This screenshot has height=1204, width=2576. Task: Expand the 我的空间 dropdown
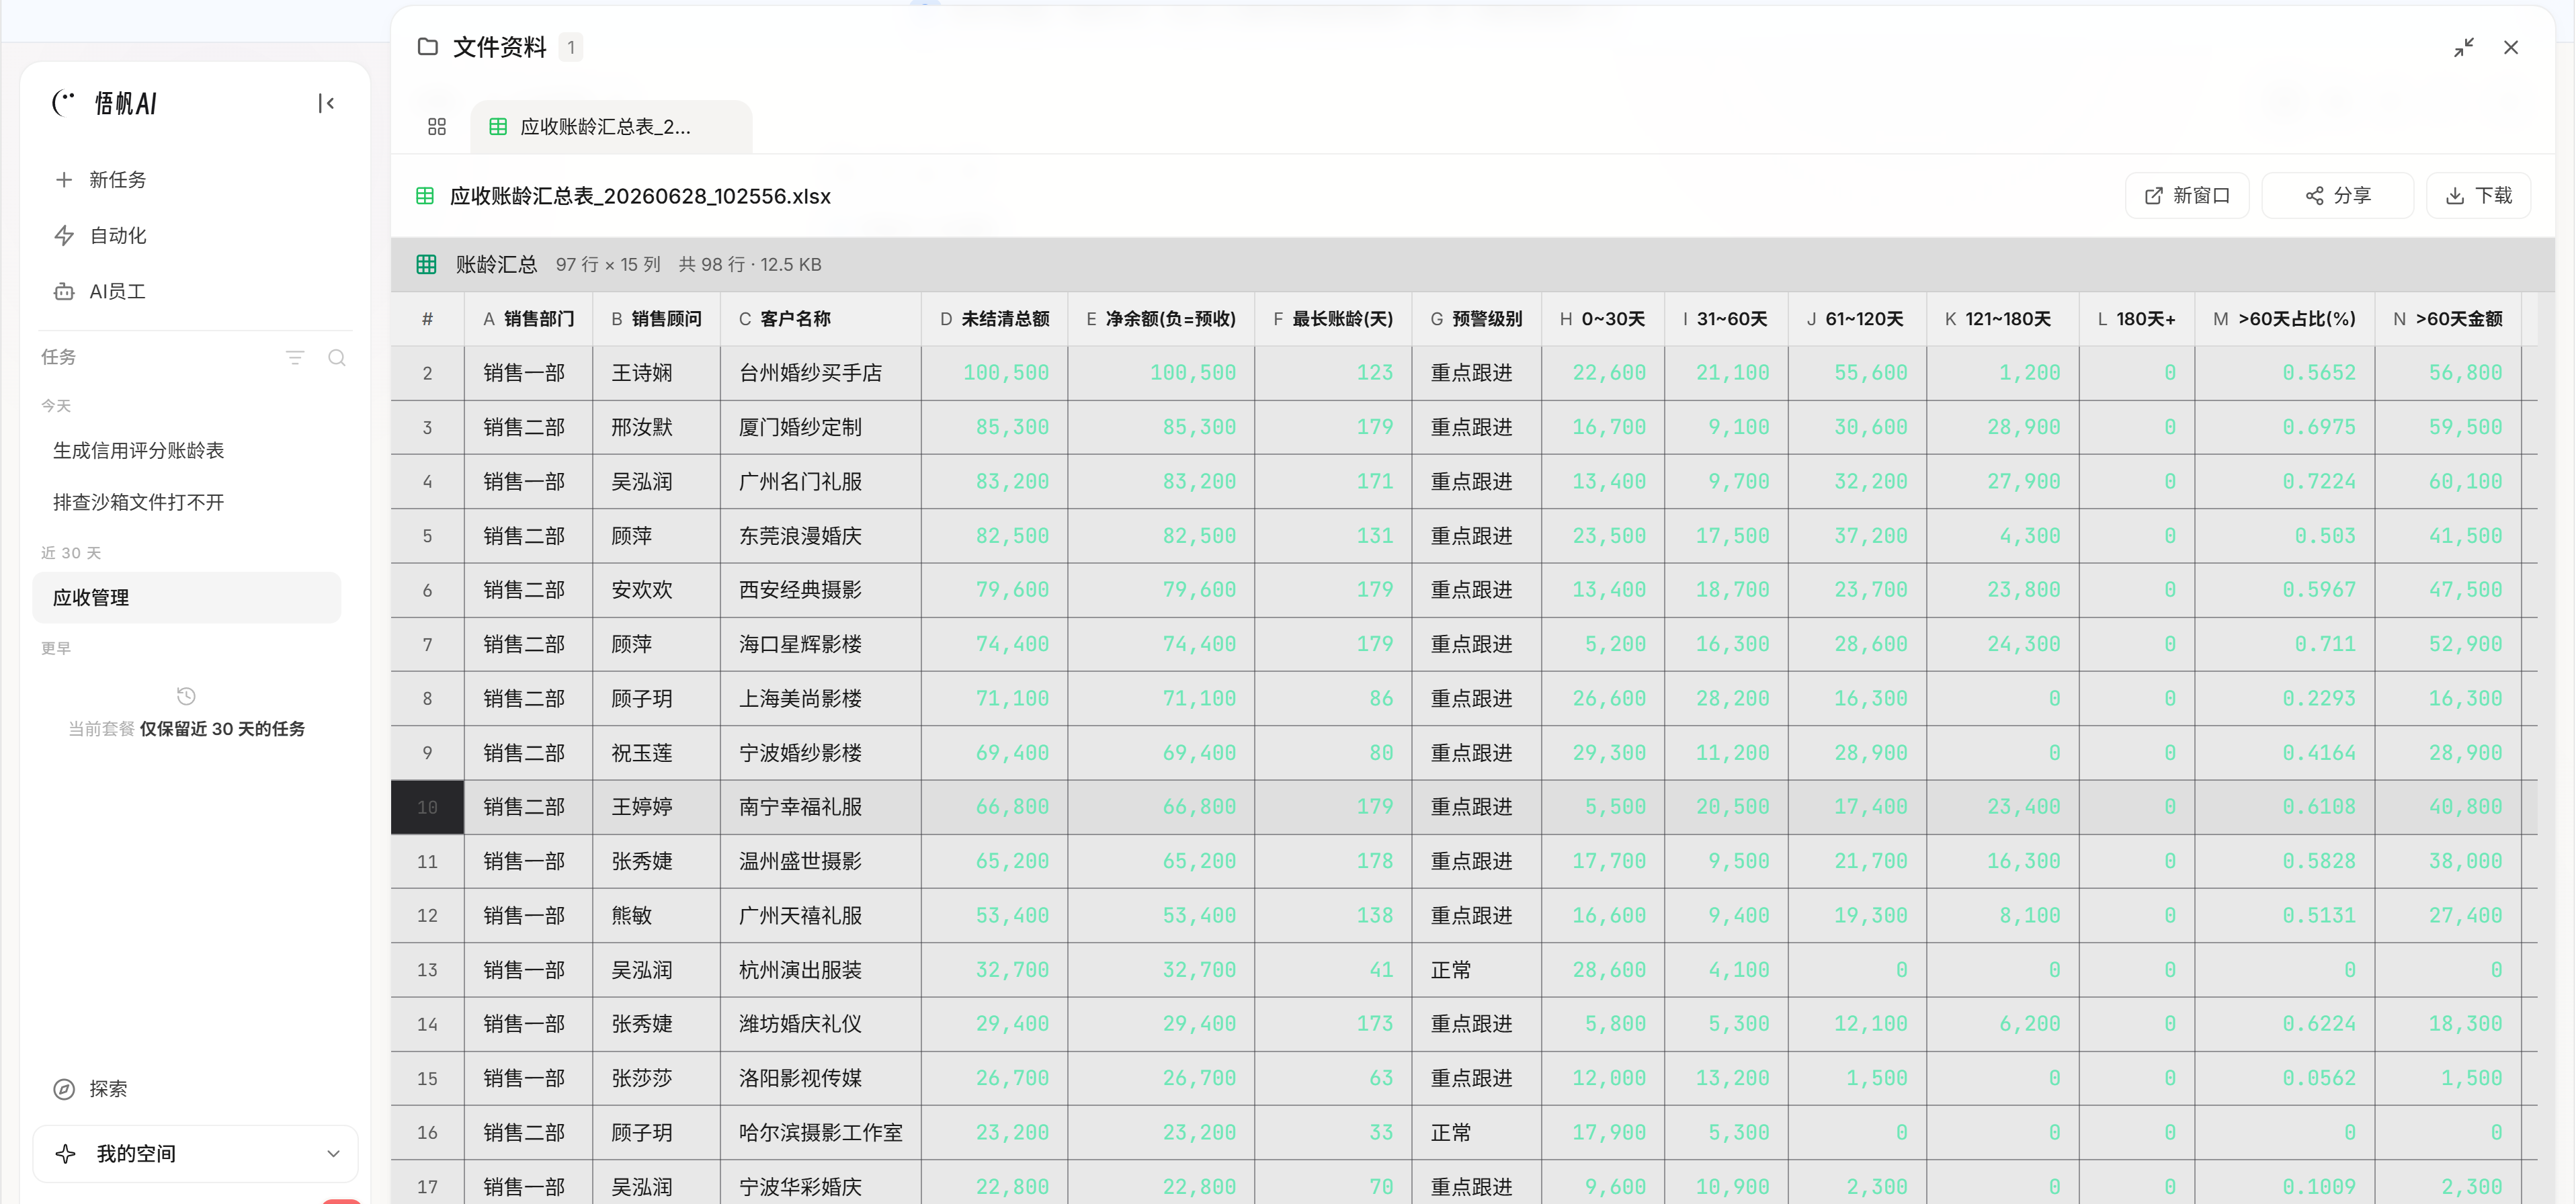click(x=333, y=1153)
